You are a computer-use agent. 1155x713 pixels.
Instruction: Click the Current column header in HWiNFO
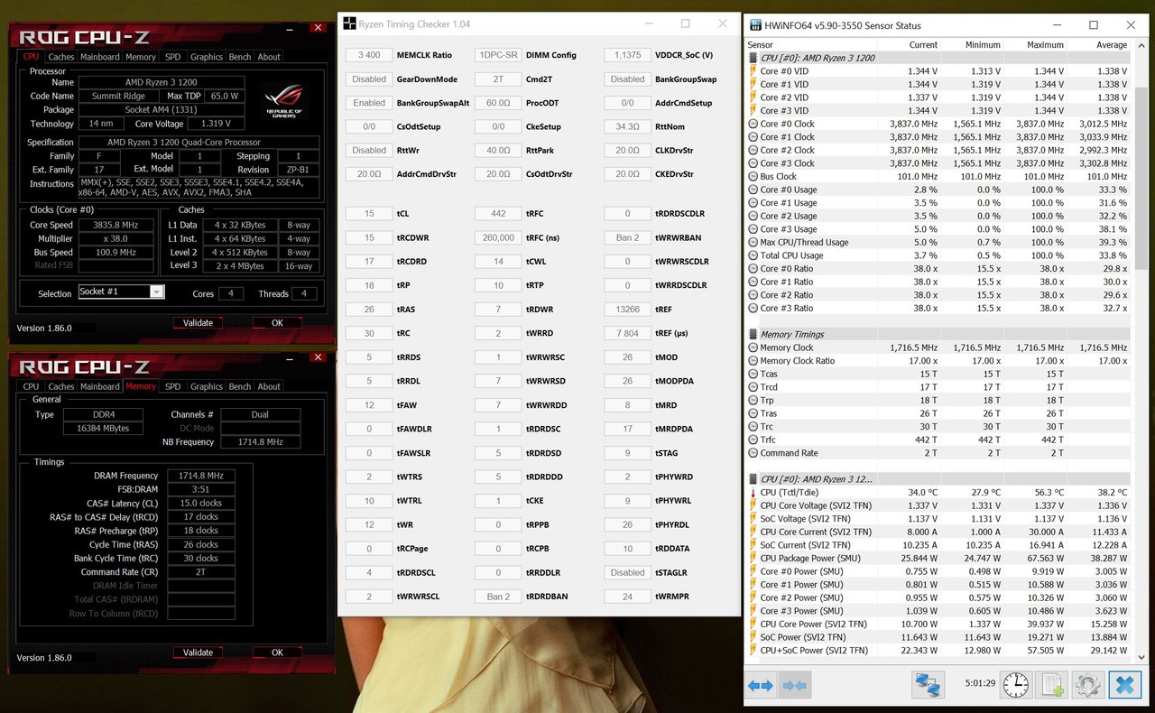(910, 44)
